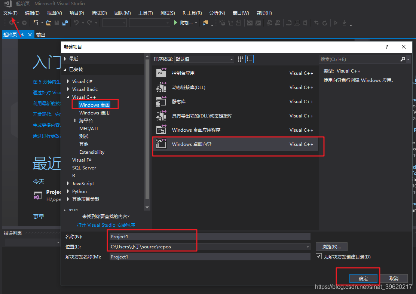Screen dimensions: 416x294
Task: Enable the 为解决方案创建目录 checkbox
Action: coord(319,256)
